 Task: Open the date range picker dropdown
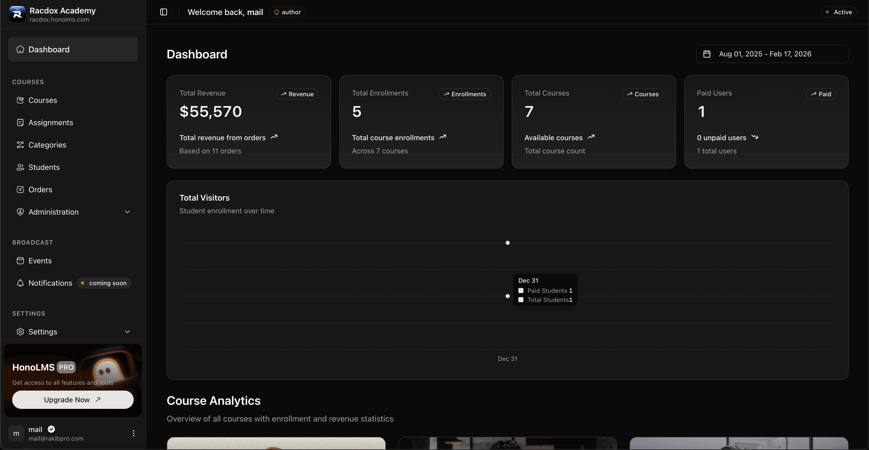(x=772, y=54)
